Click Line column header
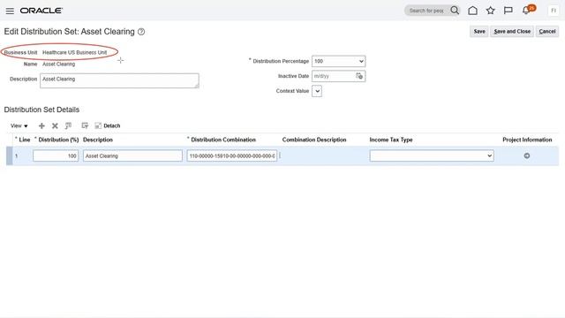 (x=25, y=140)
